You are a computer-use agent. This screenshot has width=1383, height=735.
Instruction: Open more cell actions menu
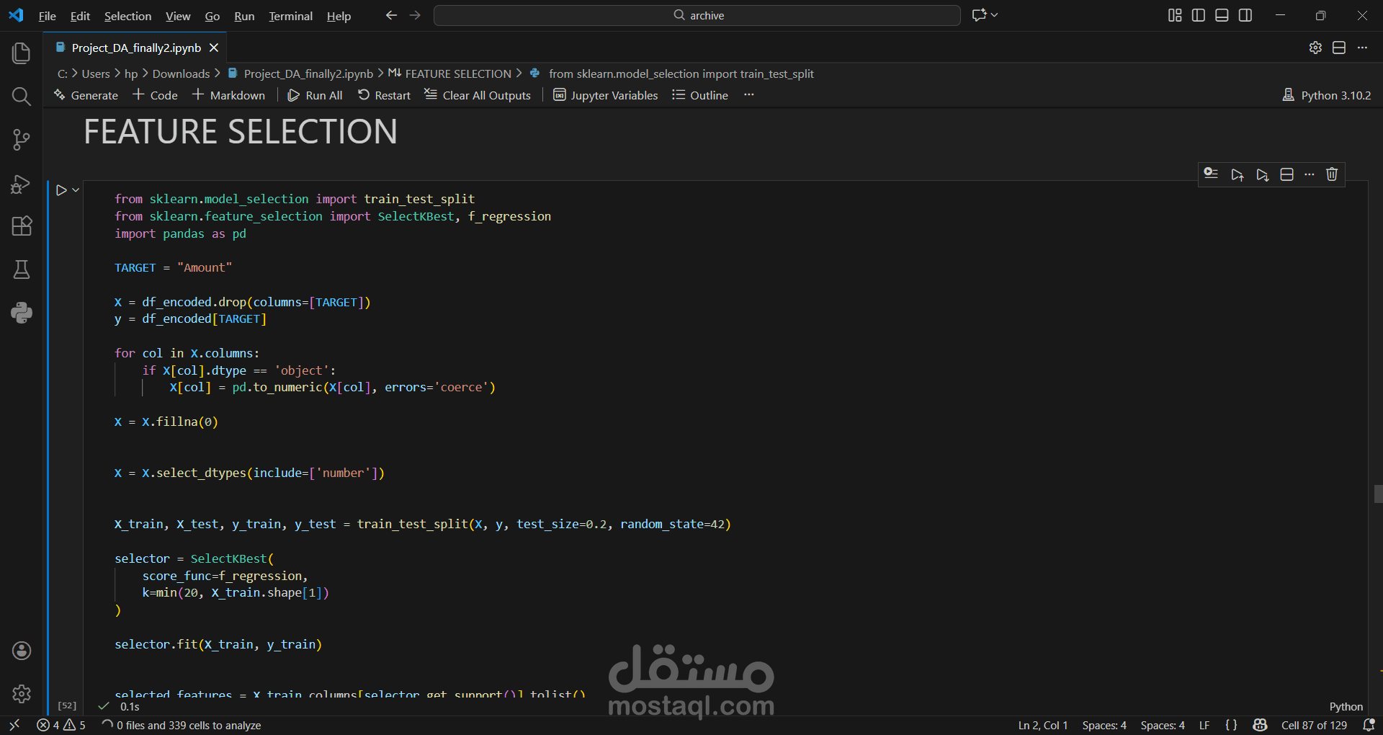point(1310,174)
